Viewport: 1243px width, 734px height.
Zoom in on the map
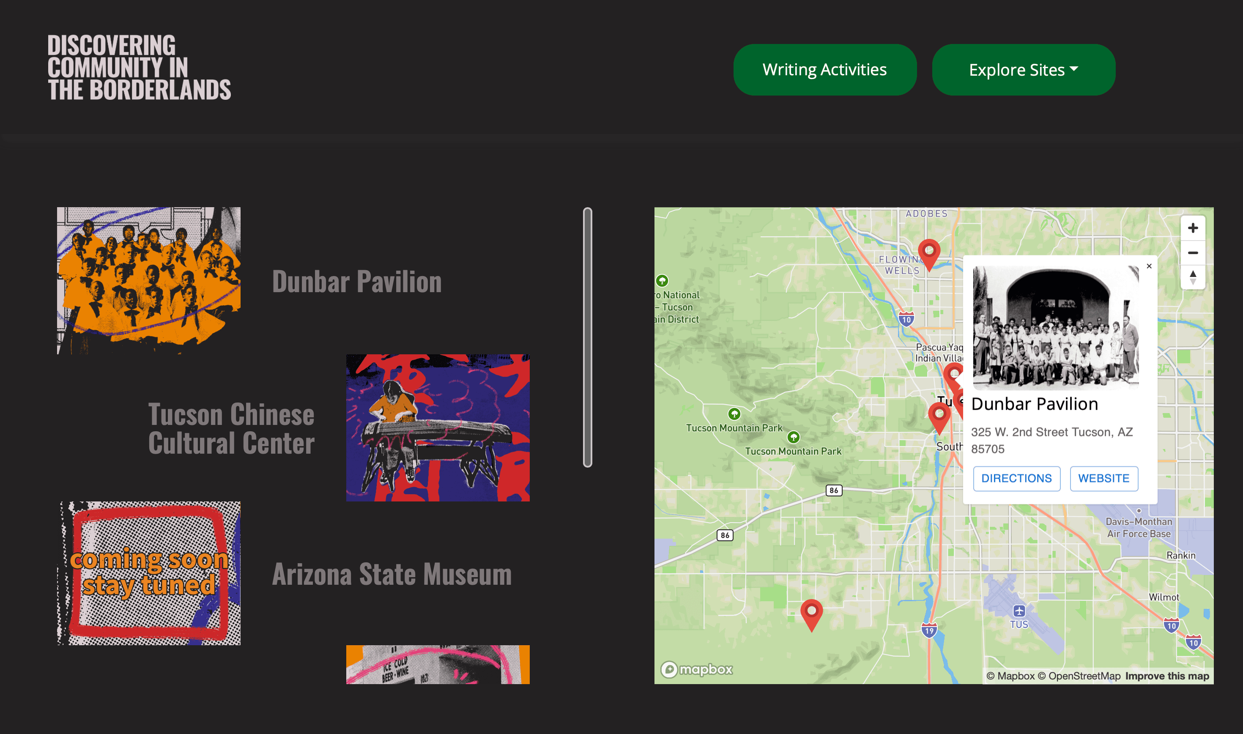1194,227
